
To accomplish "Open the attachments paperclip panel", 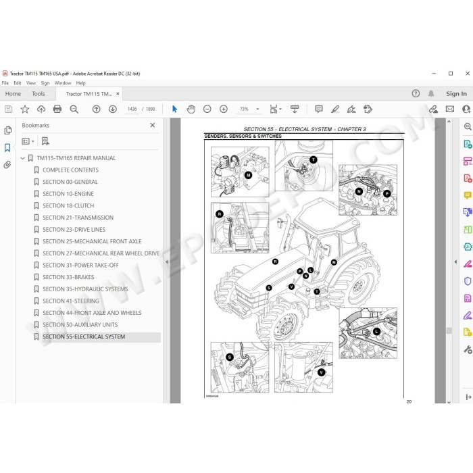I will pos(7,165).
